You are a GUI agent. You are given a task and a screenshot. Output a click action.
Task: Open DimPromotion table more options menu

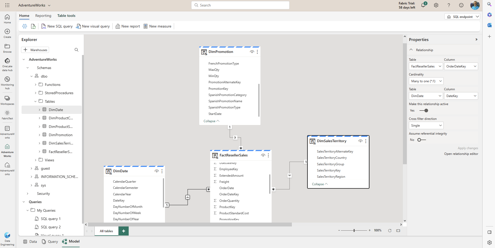[x=257, y=52]
